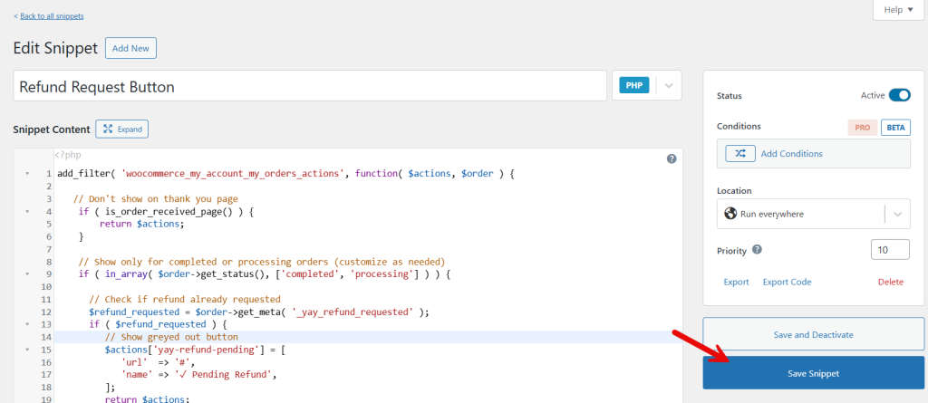Click the Conditions label
The image size is (928, 403).
[739, 127]
